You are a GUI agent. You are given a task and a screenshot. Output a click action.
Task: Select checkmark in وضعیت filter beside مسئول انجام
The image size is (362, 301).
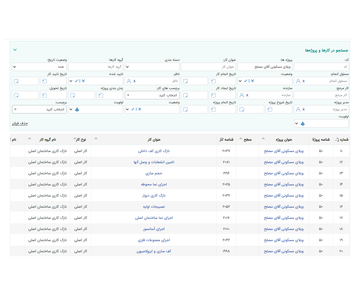point(246,81)
